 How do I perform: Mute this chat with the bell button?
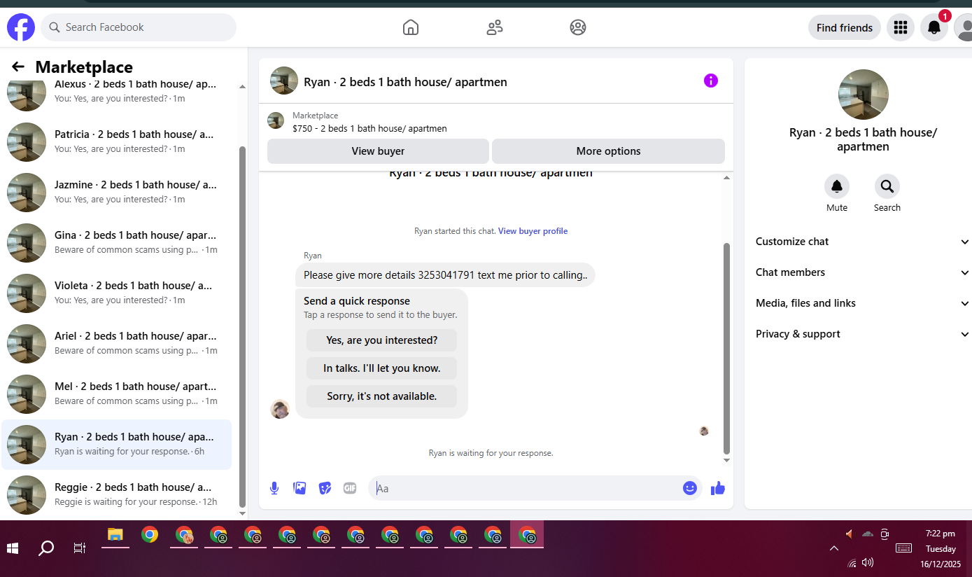point(837,186)
